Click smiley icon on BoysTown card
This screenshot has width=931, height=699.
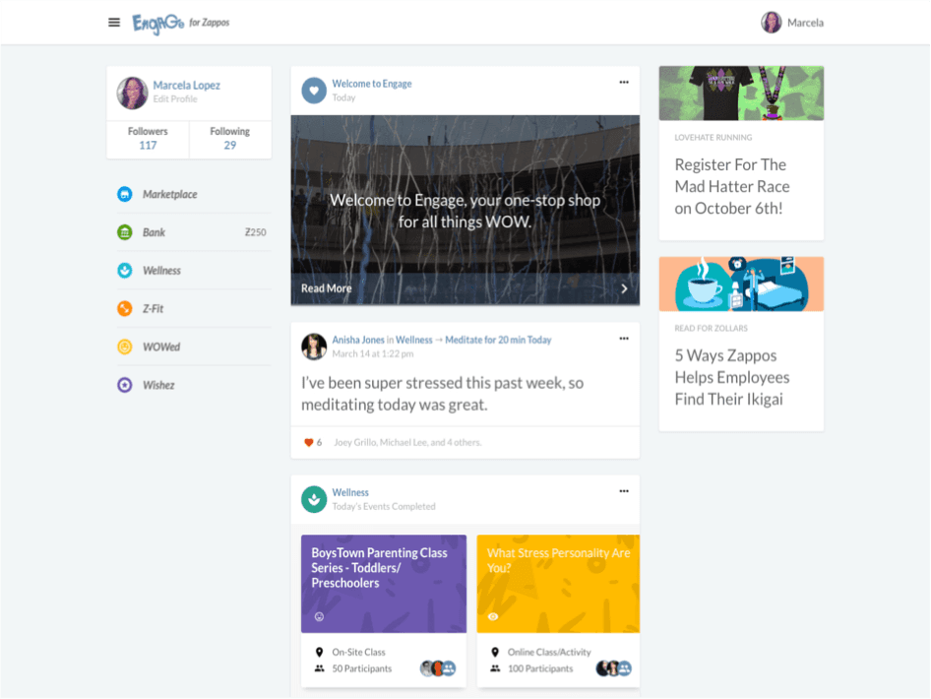[319, 616]
